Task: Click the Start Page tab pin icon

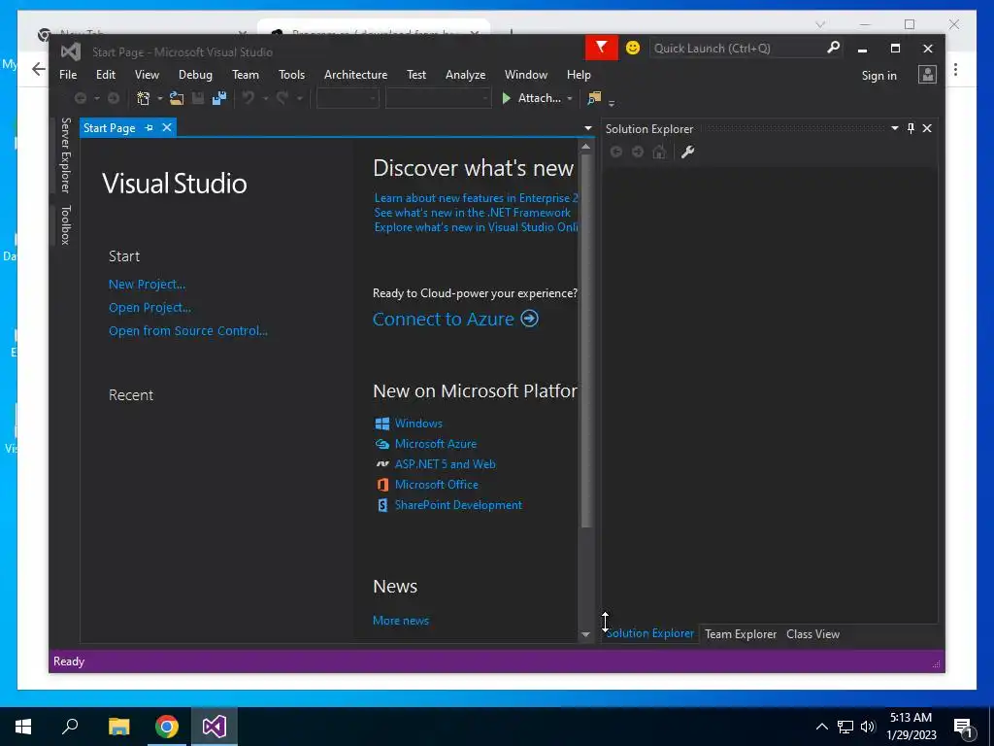Action: pyautogui.click(x=149, y=127)
